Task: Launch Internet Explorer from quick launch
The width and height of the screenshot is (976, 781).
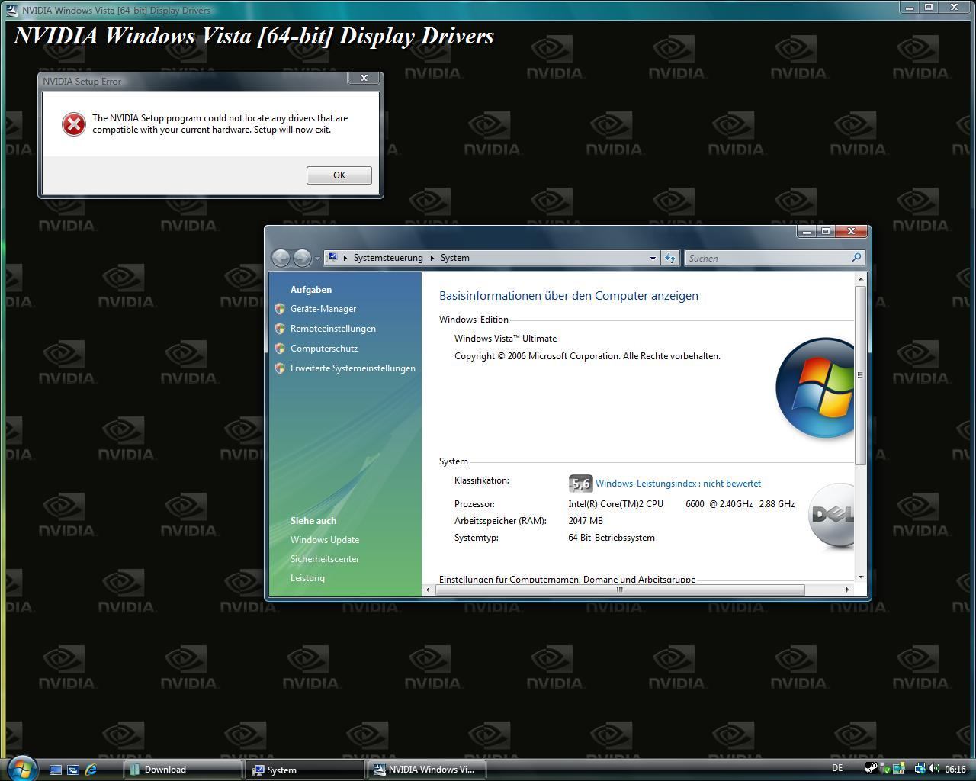Action: [91, 770]
